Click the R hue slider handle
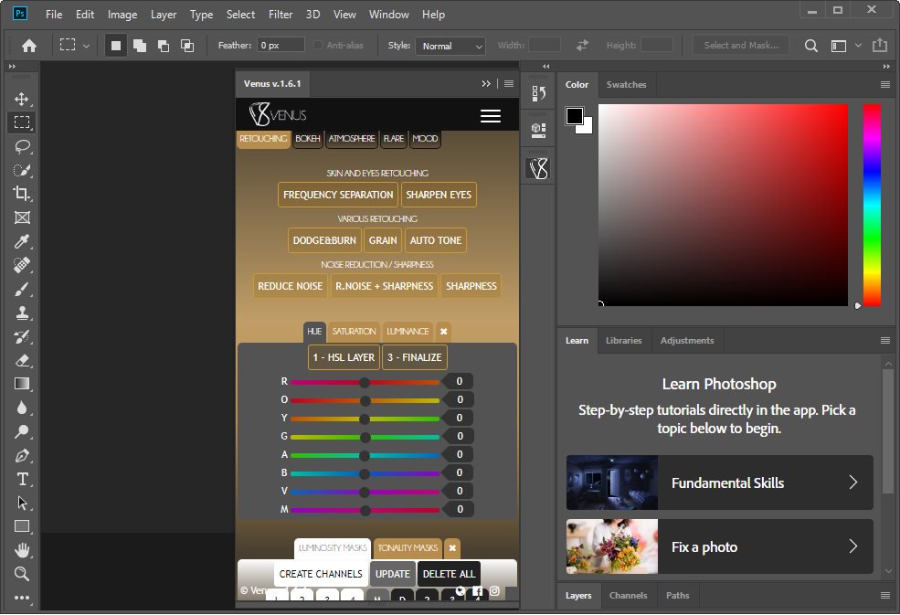The image size is (900, 615). pos(365,382)
